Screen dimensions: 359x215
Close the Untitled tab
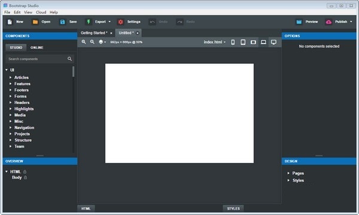pyautogui.click(x=138, y=33)
